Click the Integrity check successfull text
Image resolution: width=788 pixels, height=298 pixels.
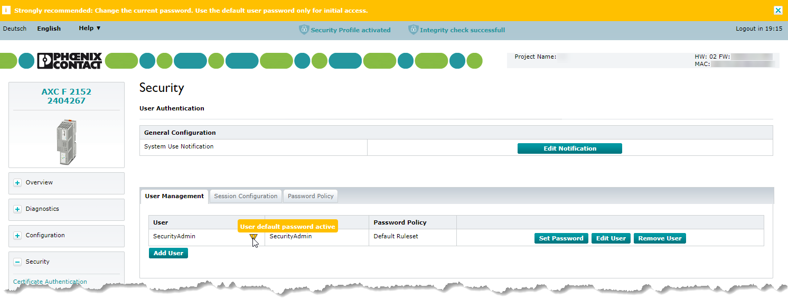[x=463, y=30]
